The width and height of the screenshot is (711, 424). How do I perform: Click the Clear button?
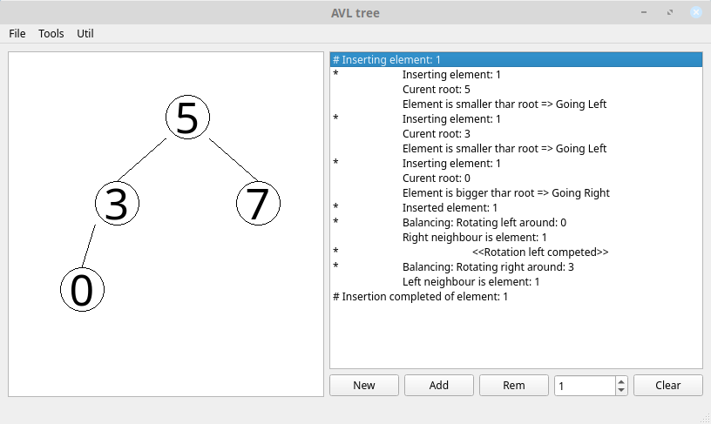click(668, 386)
